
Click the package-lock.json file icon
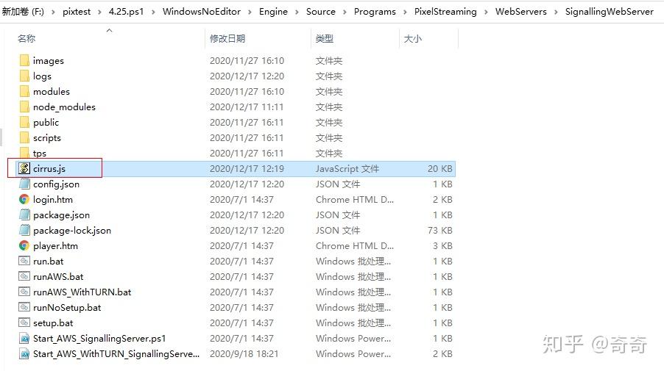click(24, 230)
